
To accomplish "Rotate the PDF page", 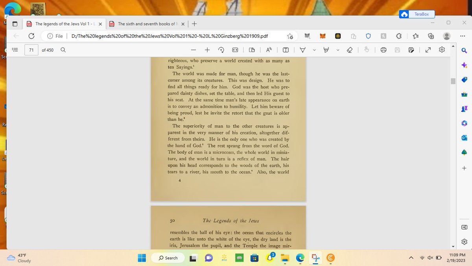I will [221, 50].
